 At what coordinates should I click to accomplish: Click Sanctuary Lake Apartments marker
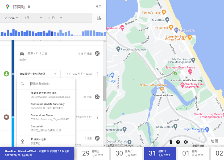[x=182, y=85]
